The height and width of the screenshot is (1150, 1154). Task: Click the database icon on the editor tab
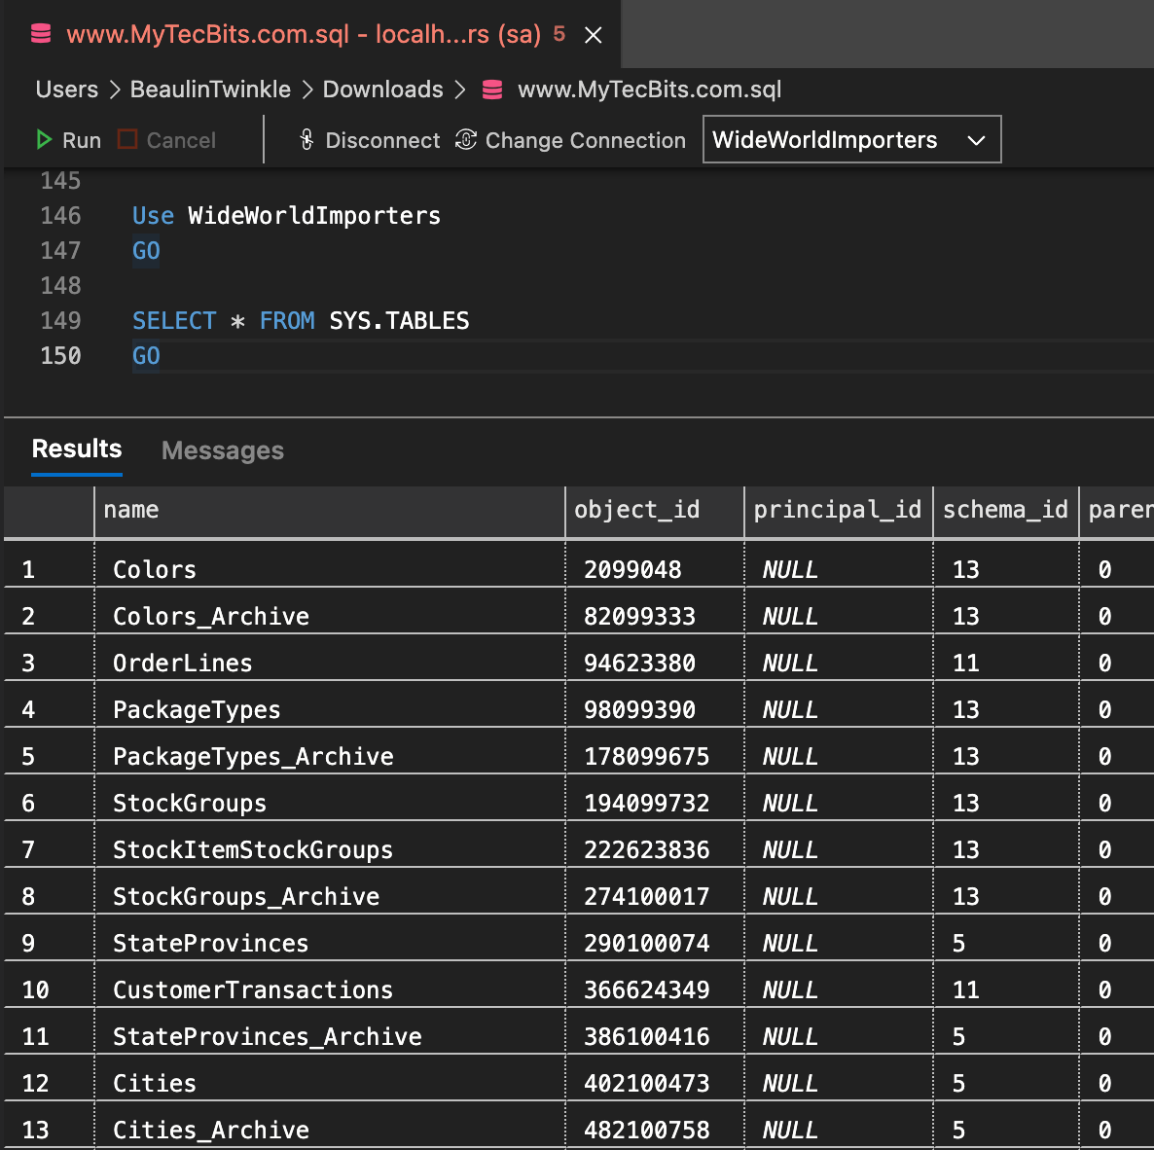39,34
